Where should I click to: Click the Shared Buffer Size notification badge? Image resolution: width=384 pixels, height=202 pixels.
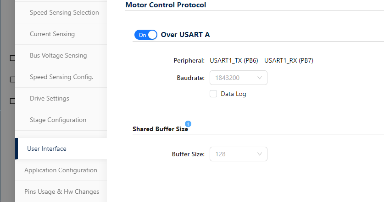tap(188, 123)
